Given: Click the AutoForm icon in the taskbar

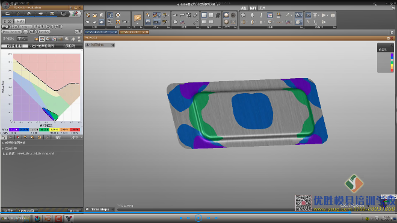Looking at the screenshot, I should 69,218.
